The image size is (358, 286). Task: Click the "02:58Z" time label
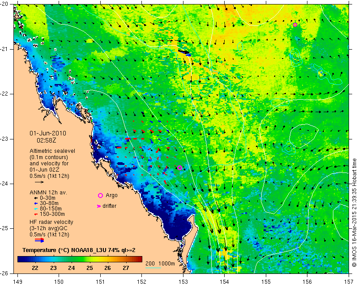[x=47, y=140]
